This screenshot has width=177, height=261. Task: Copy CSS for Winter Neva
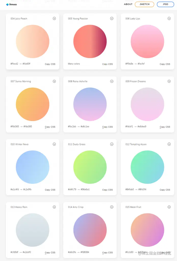pos(50,190)
